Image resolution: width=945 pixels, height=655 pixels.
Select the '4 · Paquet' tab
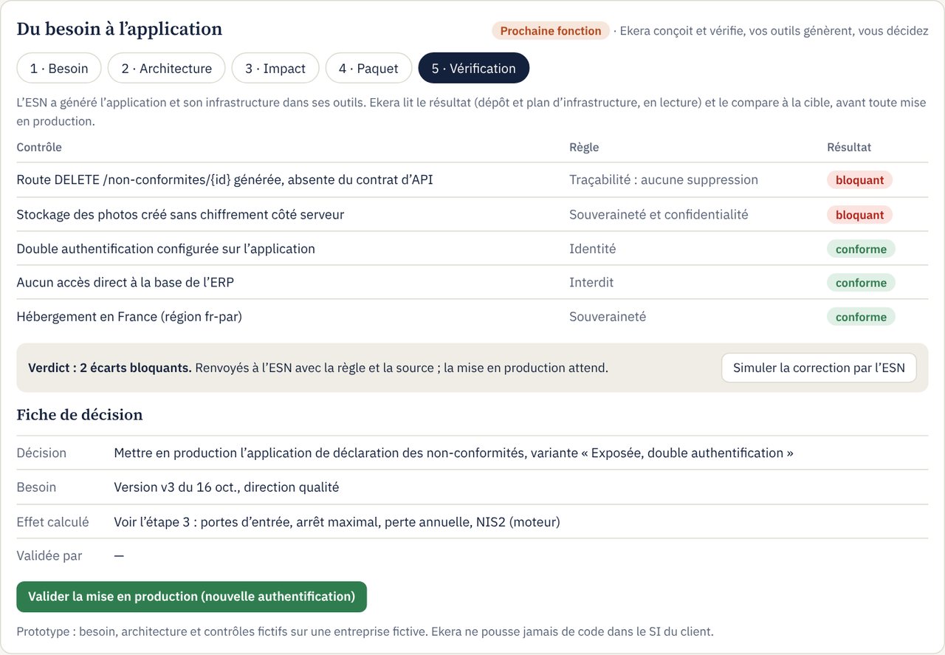click(x=368, y=68)
